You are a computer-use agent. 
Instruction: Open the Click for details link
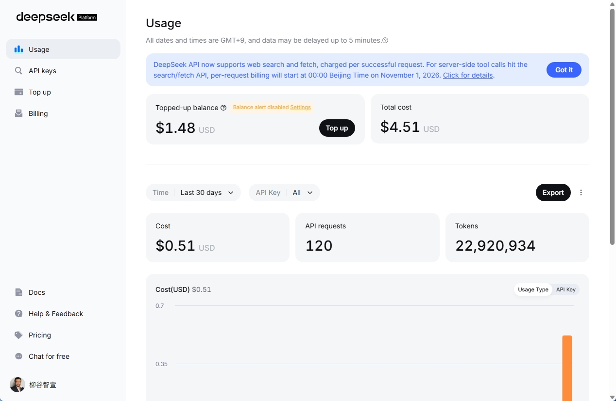tap(468, 75)
